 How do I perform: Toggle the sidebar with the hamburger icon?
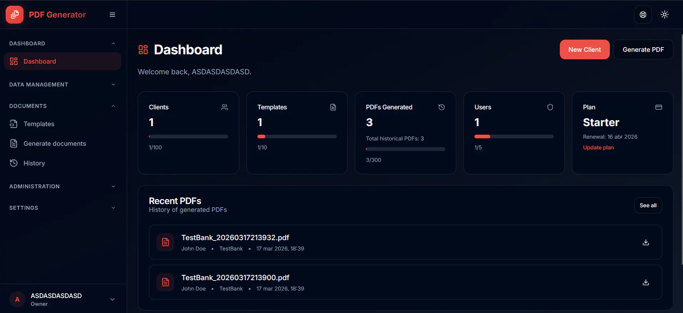point(112,15)
